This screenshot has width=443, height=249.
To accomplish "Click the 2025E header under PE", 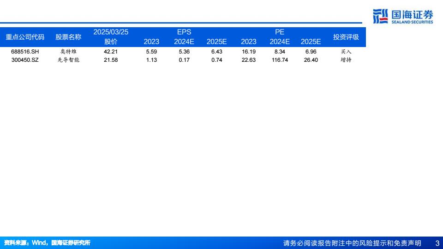I will click(x=311, y=41).
